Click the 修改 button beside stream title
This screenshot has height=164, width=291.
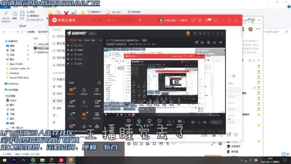pyautogui.click(x=144, y=40)
